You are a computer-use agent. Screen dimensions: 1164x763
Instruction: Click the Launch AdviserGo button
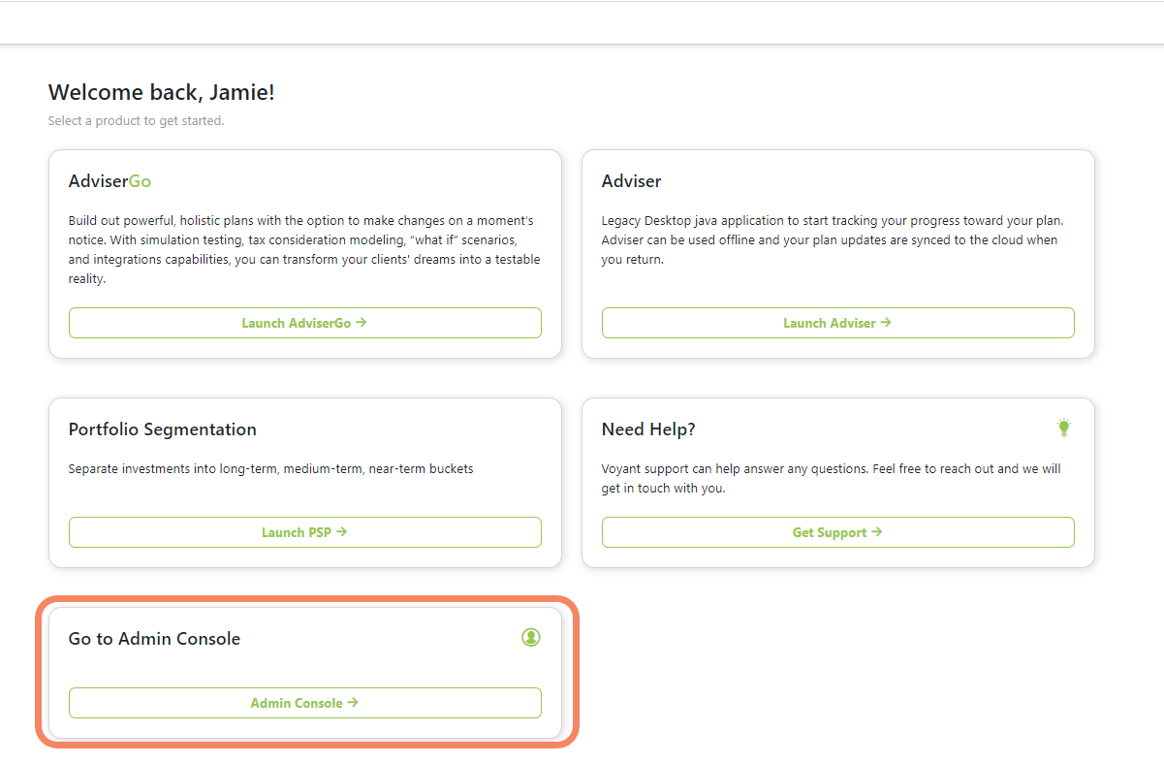pos(304,323)
